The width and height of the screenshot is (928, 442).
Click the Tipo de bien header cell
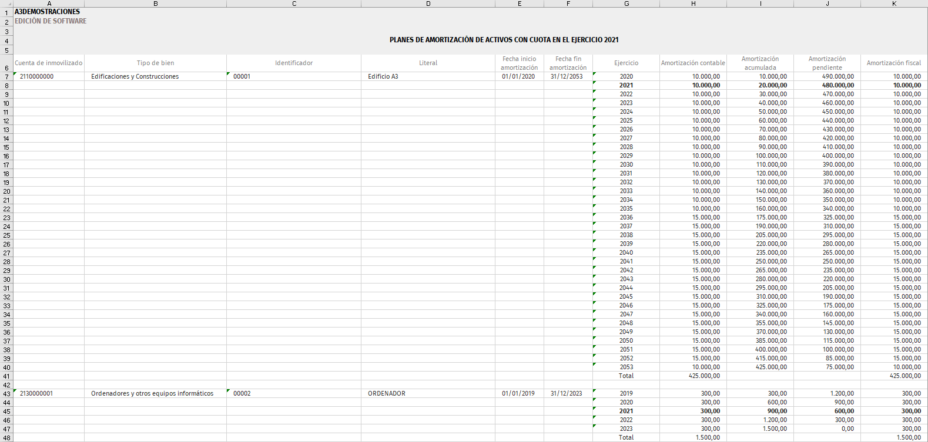coord(155,63)
